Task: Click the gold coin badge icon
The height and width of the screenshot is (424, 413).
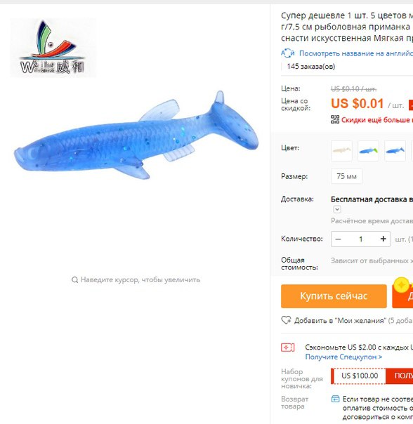Action: pos(402,285)
